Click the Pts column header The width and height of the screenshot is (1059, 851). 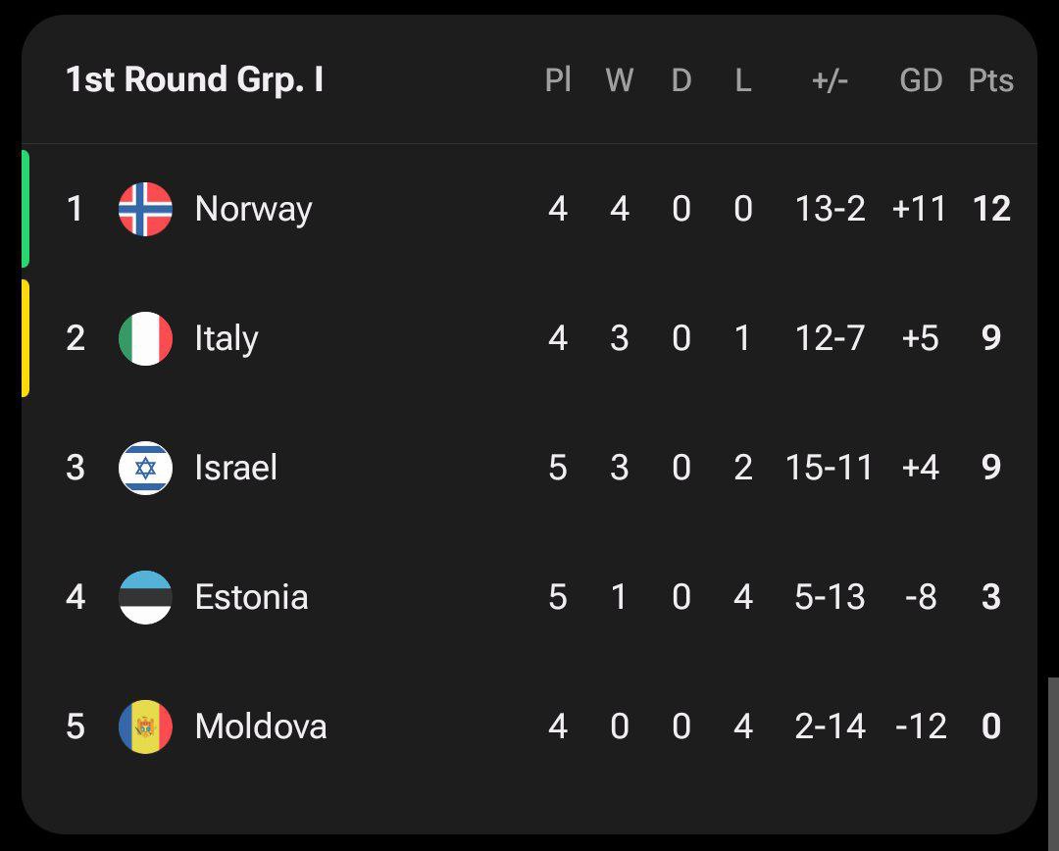[990, 80]
